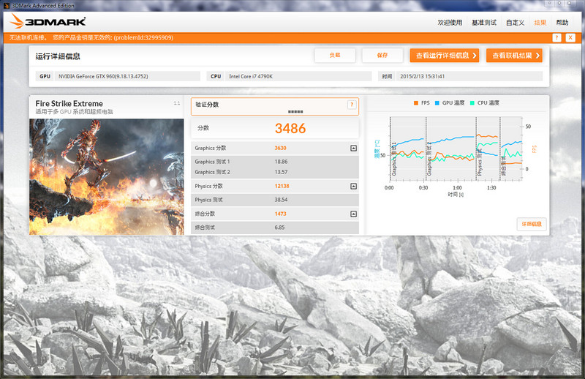Click the 负载 button
This screenshot has width=585, height=379.
[x=335, y=56]
